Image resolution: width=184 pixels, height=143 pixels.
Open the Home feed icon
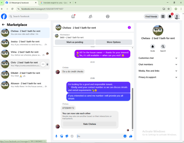point(73,16)
